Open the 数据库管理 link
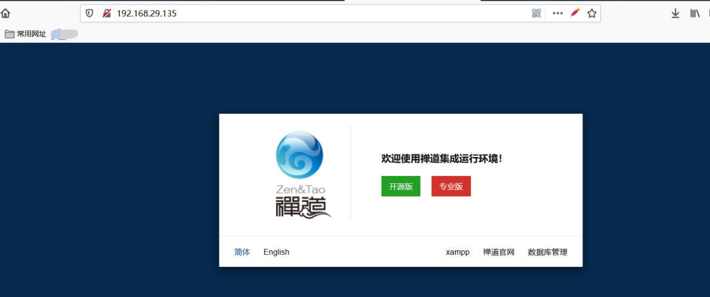Image resolution: width=710 pixels, height=297 pixels. pyautogui.click(x=548, y=252)
